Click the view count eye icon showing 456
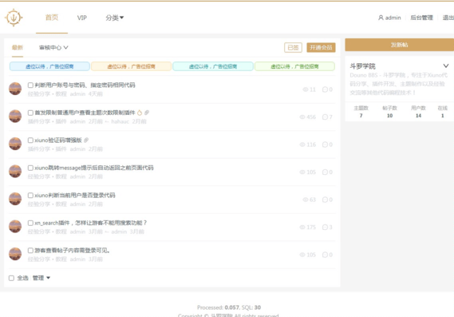The height and width of the screenshot is (317, 454). pos(302,117)
